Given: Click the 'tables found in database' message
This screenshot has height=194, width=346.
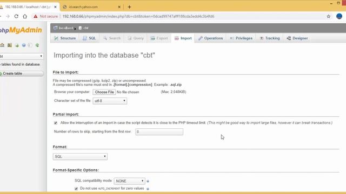Looking at the screenshot, I should [21, 64].
